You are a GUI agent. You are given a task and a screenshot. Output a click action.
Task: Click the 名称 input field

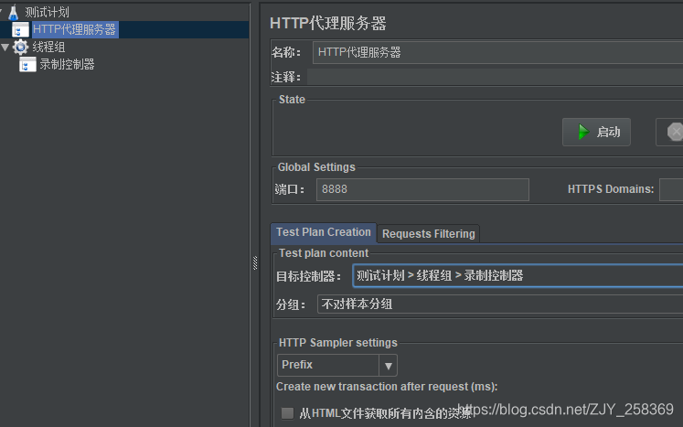coord(497,52)
